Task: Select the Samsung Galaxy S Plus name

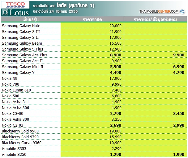Action: [x=23, y=49]
